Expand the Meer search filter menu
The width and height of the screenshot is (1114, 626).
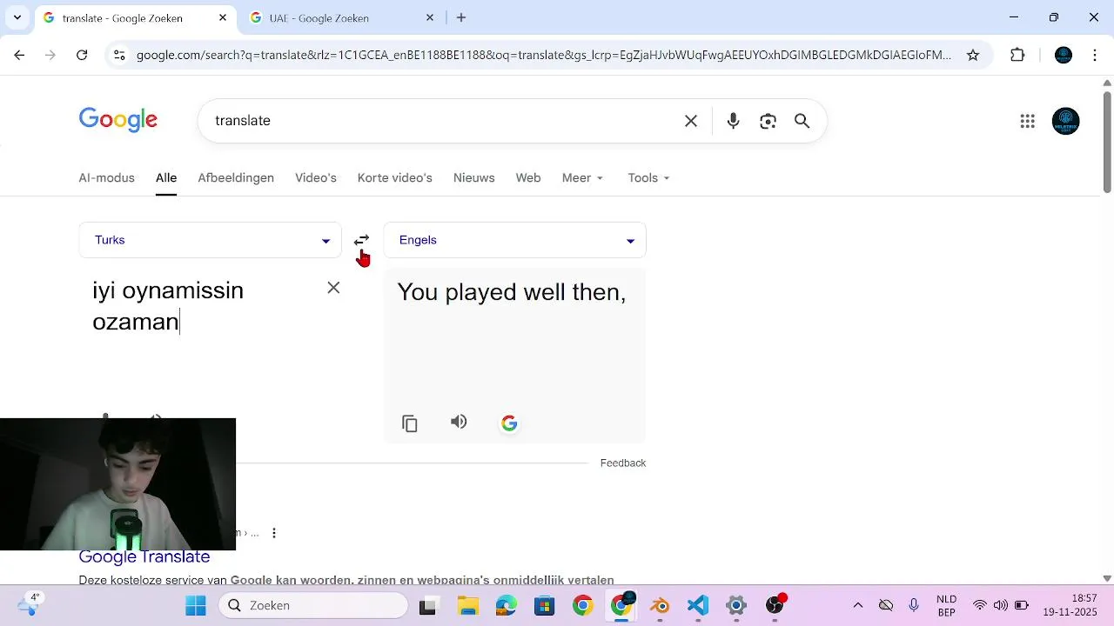tap(582, 177)
